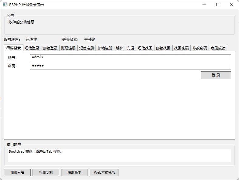
Task: Click the 已连接 service status value
Action: (31, 40)
